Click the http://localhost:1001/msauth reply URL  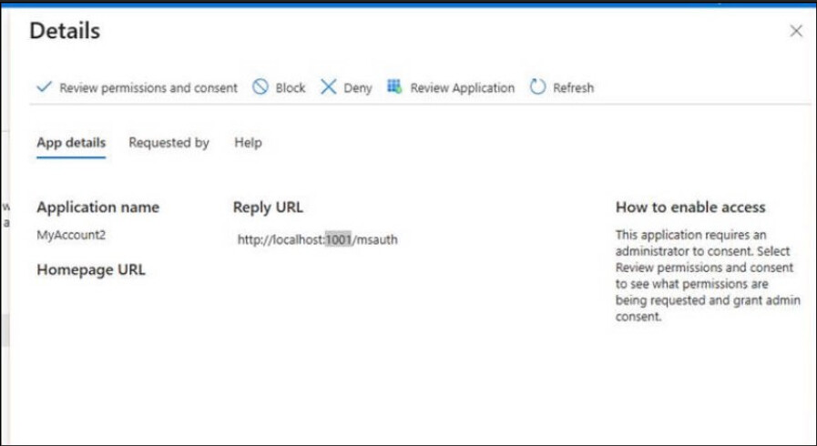click(317, 239)
